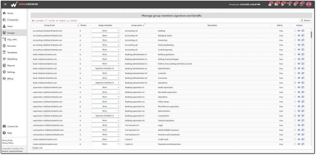This screenshot has height=155, width=316.
Task: Open the Filters panel
Action: point(50,21)
